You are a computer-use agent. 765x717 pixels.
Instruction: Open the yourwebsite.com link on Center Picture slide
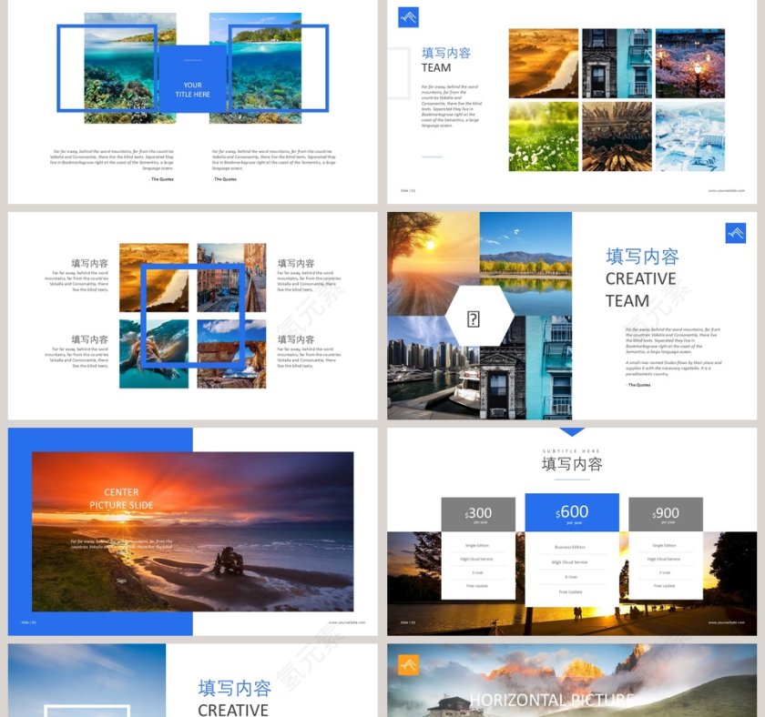346,622
